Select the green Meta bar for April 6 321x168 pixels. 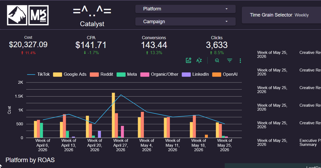tap(41, 130)
